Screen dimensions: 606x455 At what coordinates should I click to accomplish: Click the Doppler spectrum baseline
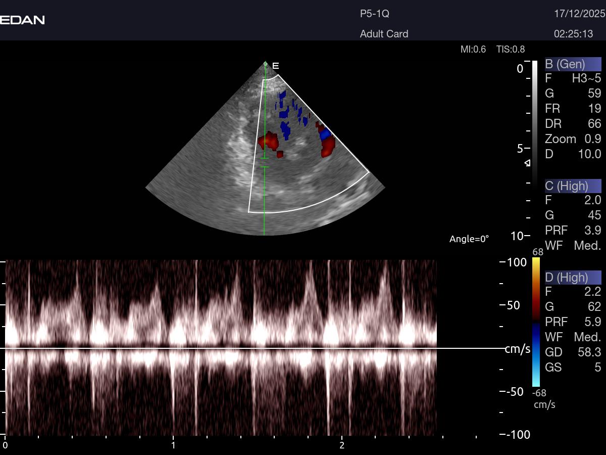pos(252,348)
